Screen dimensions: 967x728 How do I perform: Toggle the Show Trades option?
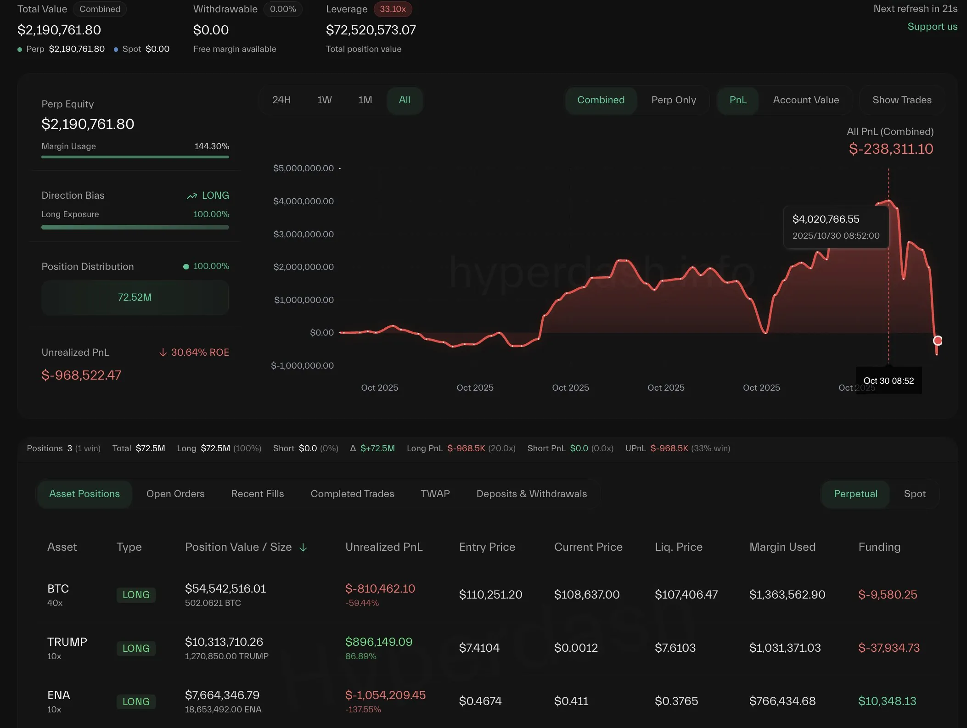901,100
